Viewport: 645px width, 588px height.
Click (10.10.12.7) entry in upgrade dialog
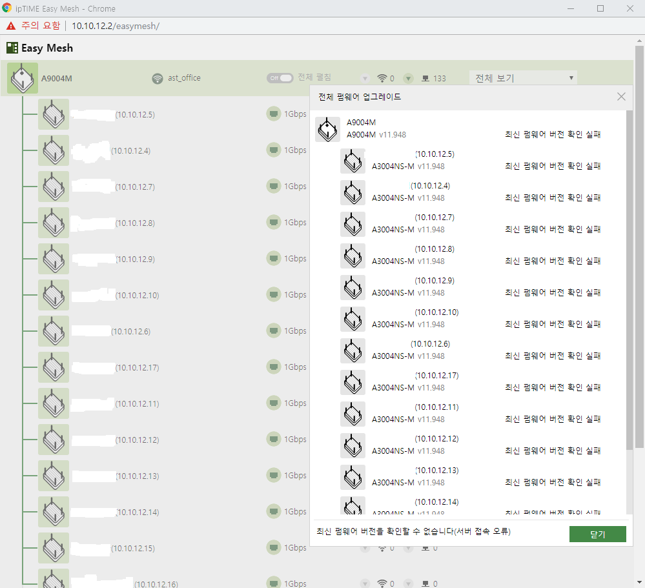[x=435, y=218]
